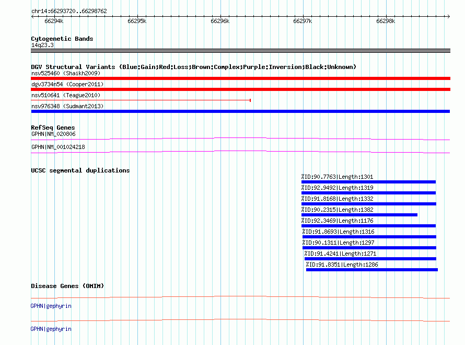Click the blue gain bar under nsv976348
This screenshot has width=465, height=345.
(240, 111)
